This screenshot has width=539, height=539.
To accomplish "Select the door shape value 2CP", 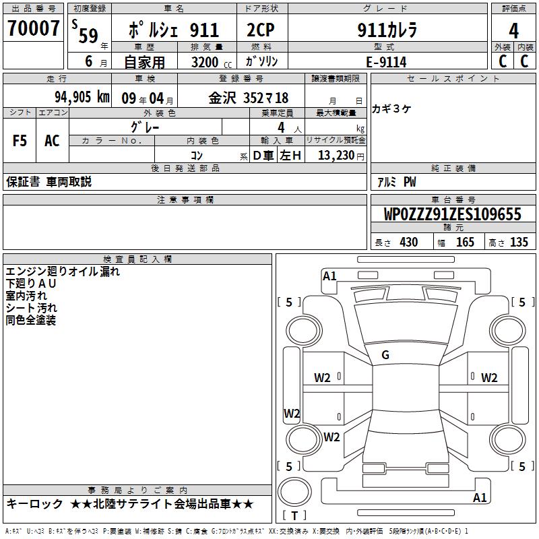I will (x=261, y=30).
